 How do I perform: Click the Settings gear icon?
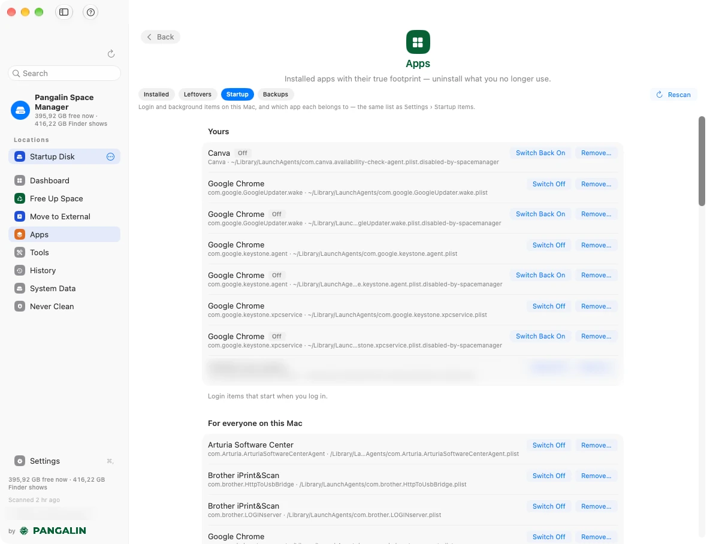point(19,461)
